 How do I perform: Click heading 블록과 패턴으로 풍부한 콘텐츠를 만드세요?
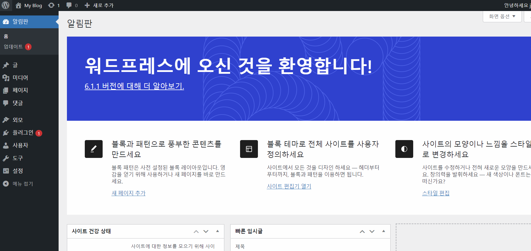coord(167,149)
